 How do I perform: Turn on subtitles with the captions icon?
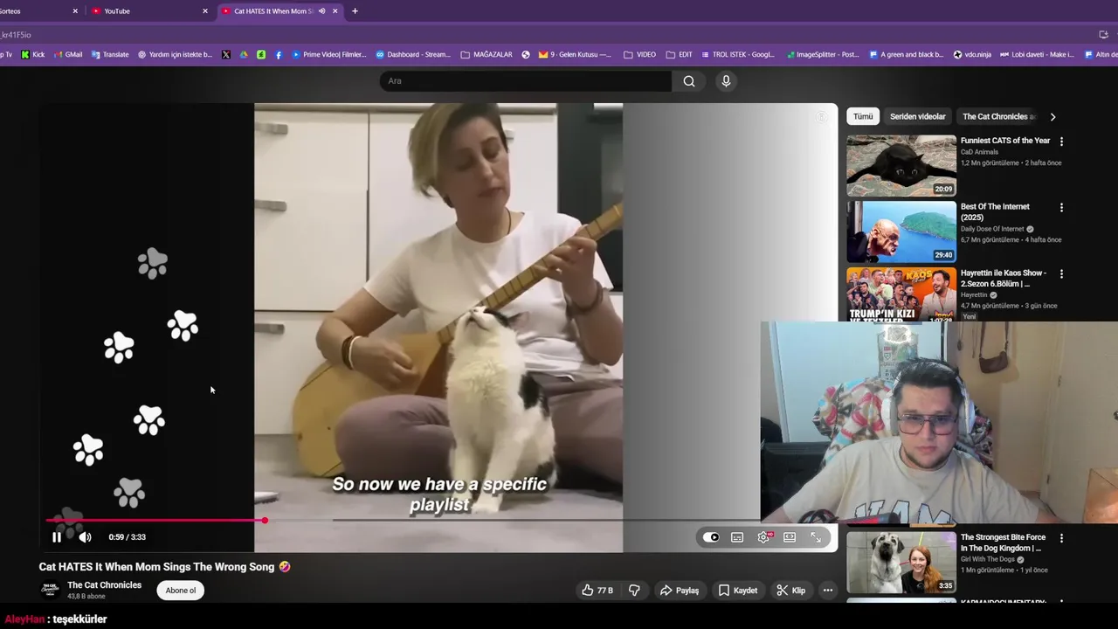pos(737,537)
